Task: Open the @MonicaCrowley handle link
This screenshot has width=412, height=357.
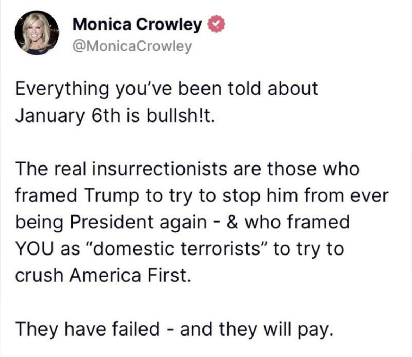Action: click(132, 46)
